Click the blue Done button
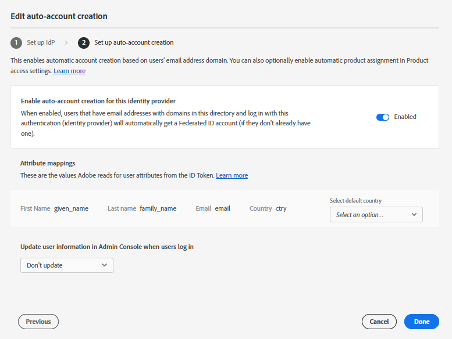This screenshot has height=339, width=452. [x=421, y=322]
